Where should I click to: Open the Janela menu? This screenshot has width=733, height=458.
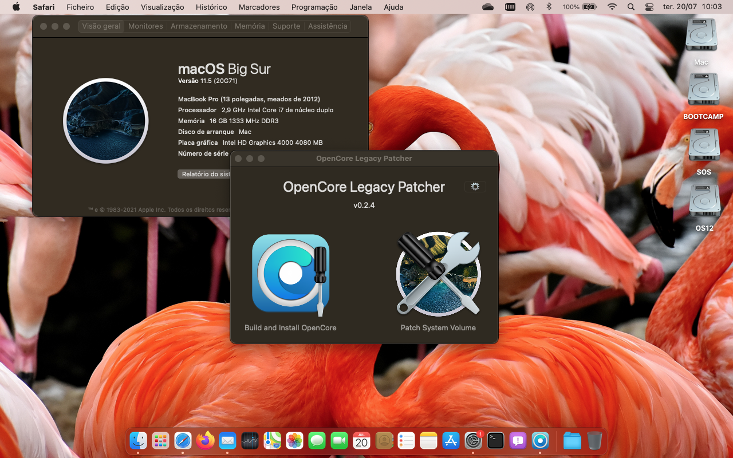[360, 7]
